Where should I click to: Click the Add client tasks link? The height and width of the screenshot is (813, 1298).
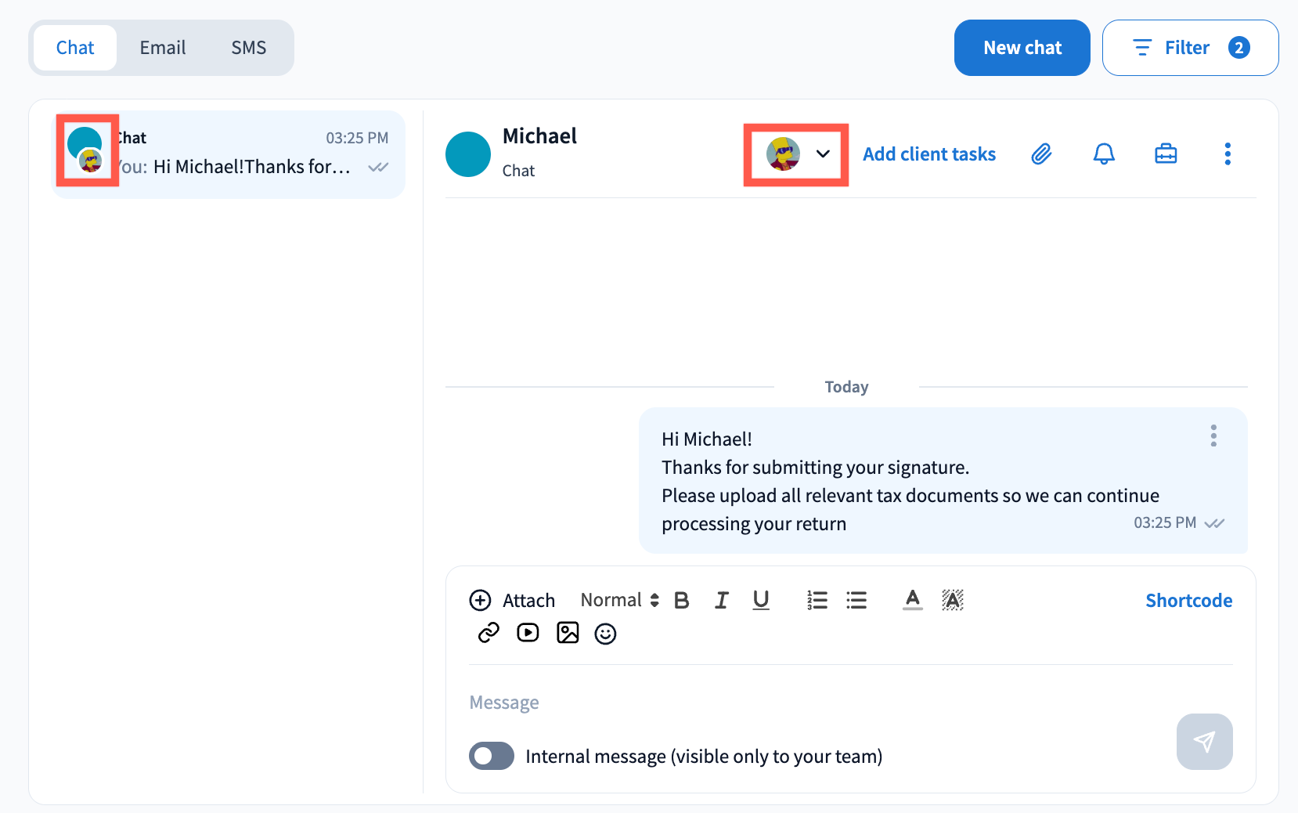pyautogui.click(x=929, y=154)
